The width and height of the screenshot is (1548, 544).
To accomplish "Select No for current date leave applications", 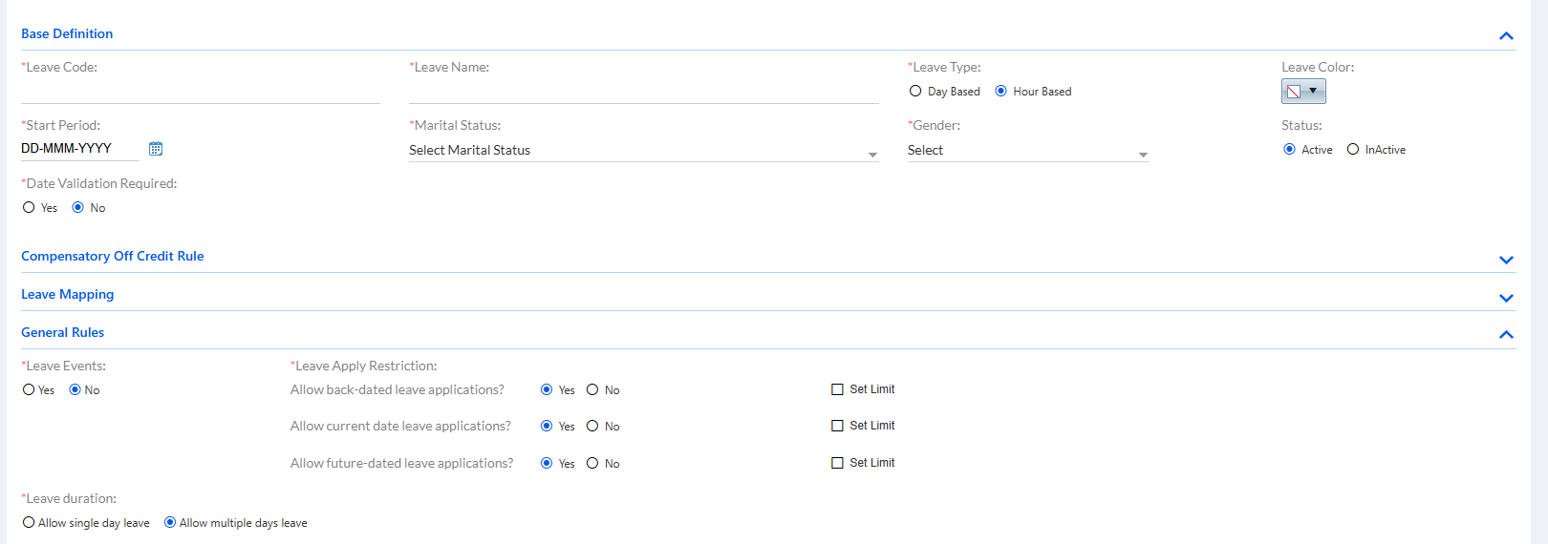I will [x=592, y=426].
